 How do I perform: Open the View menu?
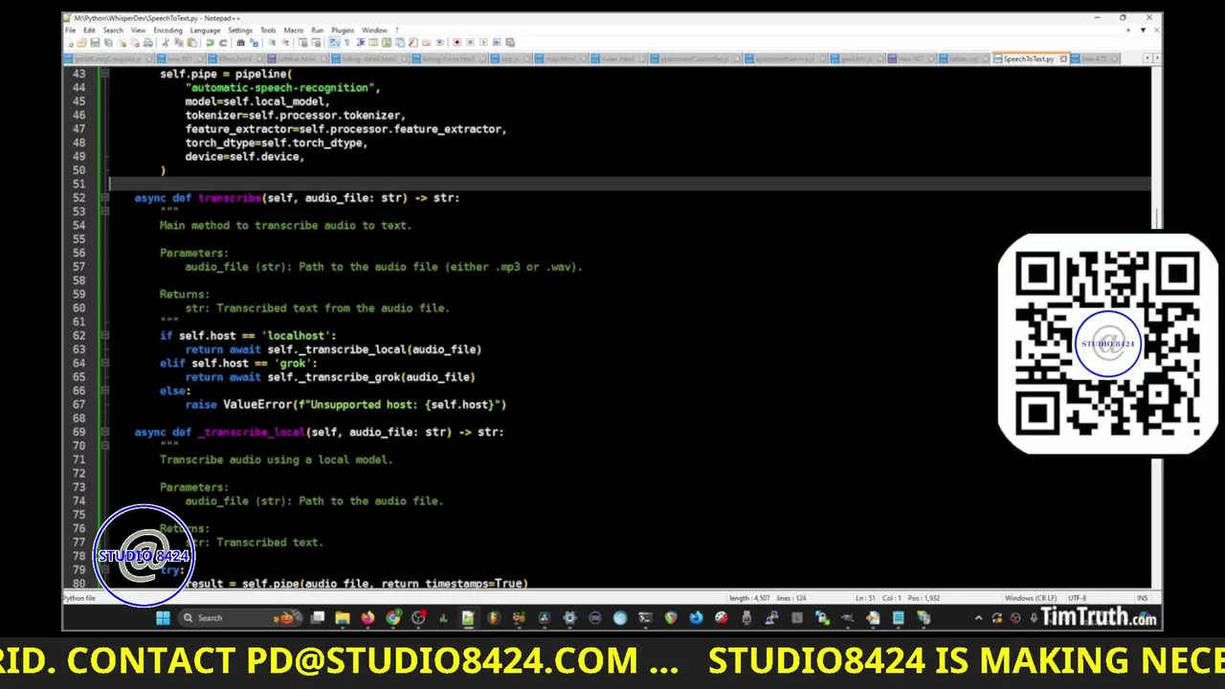pos(139,30)
